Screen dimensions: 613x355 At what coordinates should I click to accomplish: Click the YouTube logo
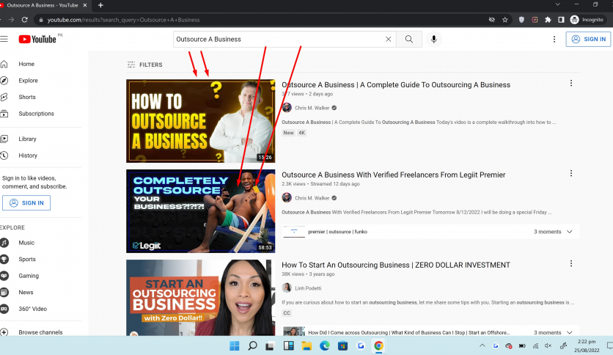37,39
